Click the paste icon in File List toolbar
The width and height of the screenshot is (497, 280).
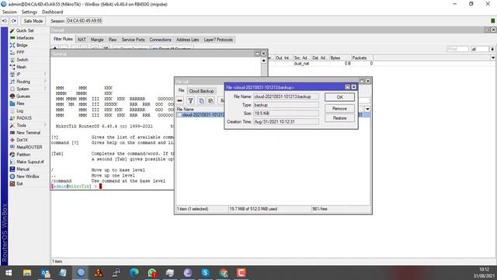click(210, 101)
